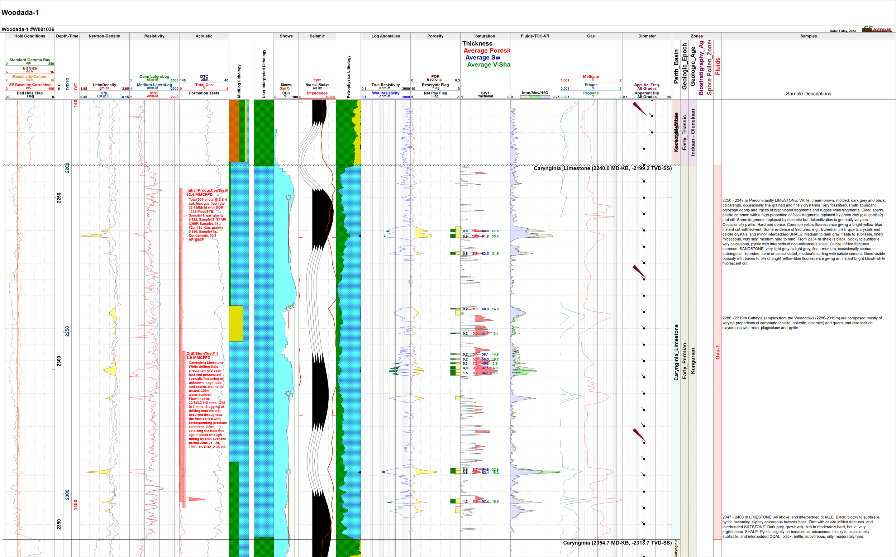The image size is (896, 557).
Task: Select the Samples track header
Action: [x=808, y=36]
